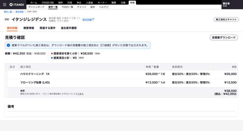Go to TODO一覧 submenu
This screenshot has height=131, width=243.
67,7
